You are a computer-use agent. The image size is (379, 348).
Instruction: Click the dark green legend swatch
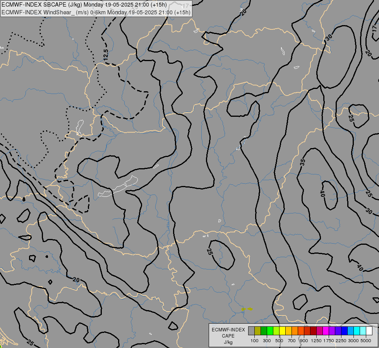[x=264, y=331]
